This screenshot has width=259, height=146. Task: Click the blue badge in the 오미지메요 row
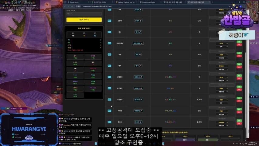pos(109,43)
